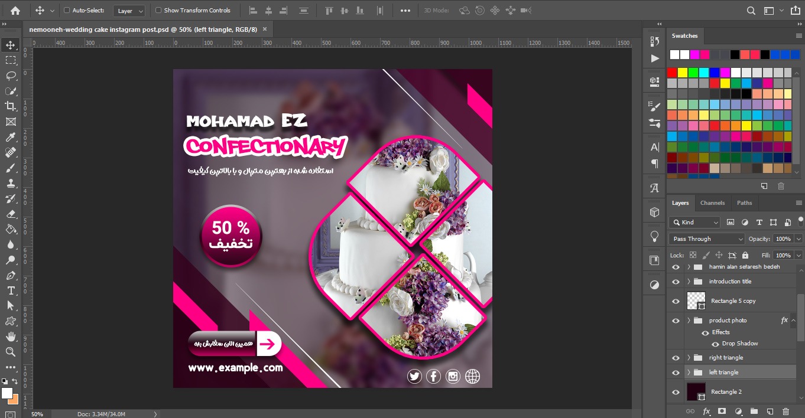
Task: Hide the 'introduction title' group
Action: click(x=676, y=282)
